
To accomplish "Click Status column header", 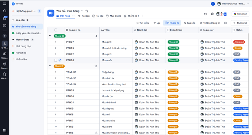I will [240, 30].
